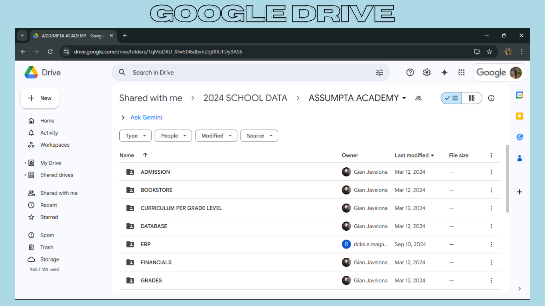Bookmark this page with the star icon

click(x=490, y=52)
